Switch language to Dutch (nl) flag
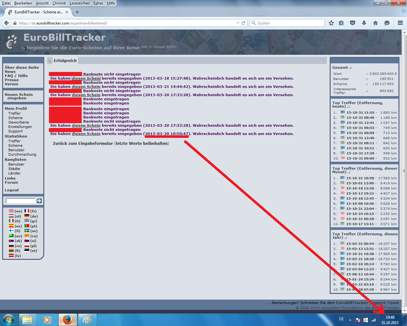 pos(11,216)
